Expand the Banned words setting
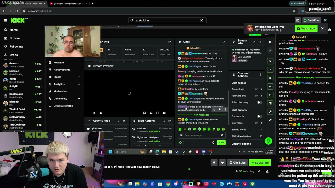The image size is (335, 188). click(x=247, y=130)
